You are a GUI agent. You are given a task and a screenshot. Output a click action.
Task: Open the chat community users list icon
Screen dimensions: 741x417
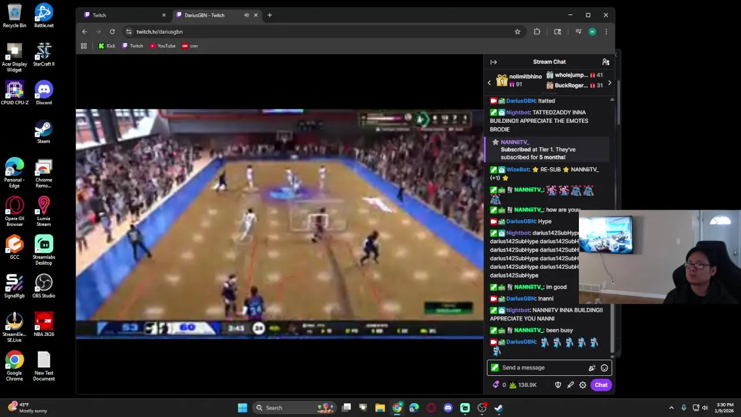606,62
